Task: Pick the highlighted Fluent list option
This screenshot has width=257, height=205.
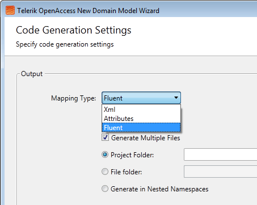Action: [x=141, y=128]
